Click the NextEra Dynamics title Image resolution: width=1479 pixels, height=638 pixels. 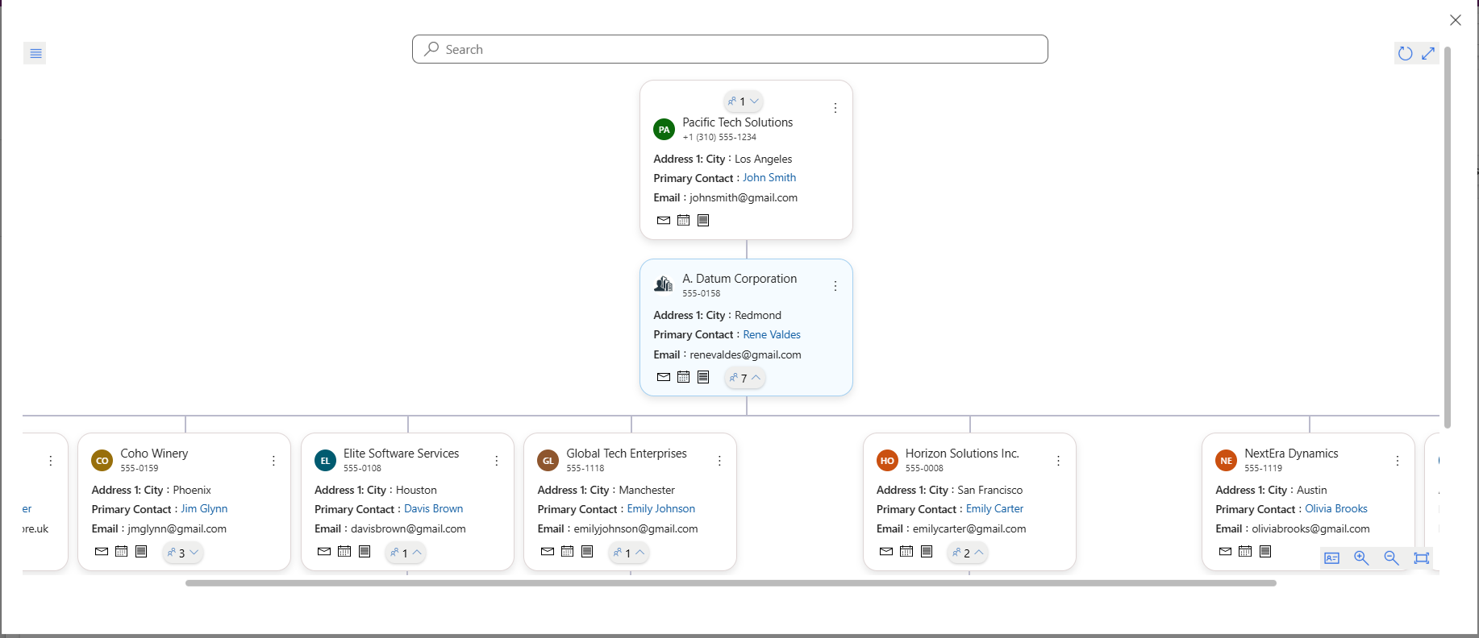(x=1291, y=454)
